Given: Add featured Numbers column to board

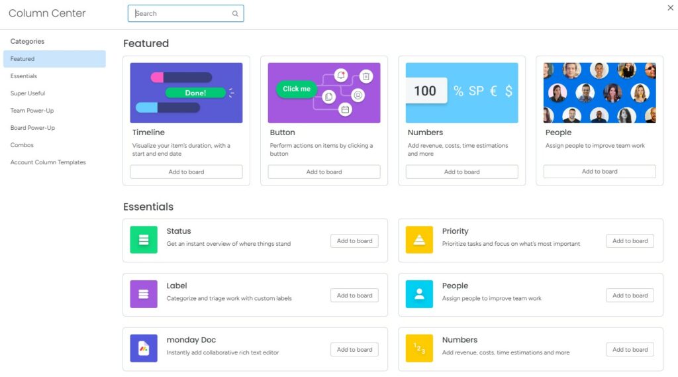Looking at the screenshot, I should 461,172.
